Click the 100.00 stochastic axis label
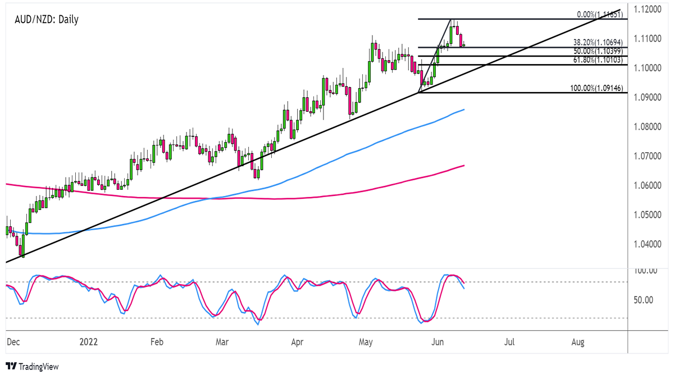Screen dimensions: 674x379 coord(644,271)
